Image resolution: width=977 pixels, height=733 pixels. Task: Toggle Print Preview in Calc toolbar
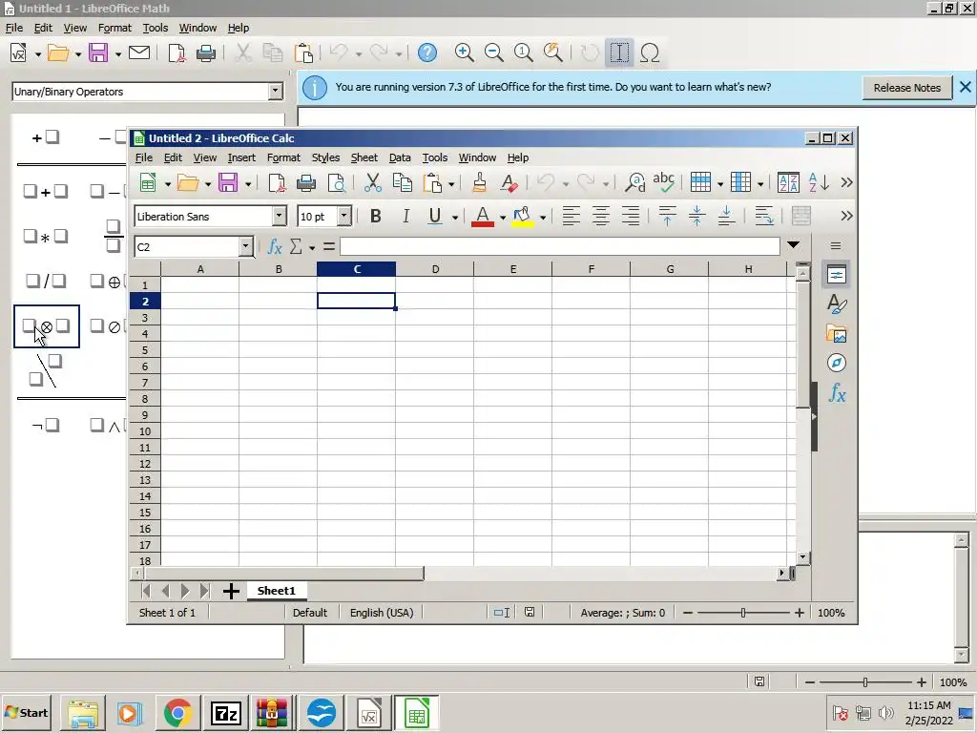coord(336,182)
